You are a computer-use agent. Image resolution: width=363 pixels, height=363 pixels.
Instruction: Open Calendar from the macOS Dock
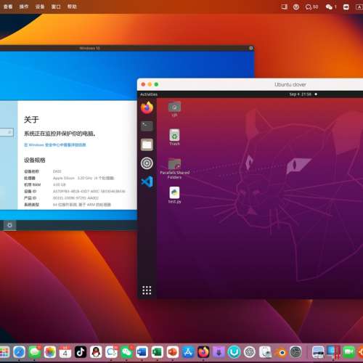pos(65,352)
